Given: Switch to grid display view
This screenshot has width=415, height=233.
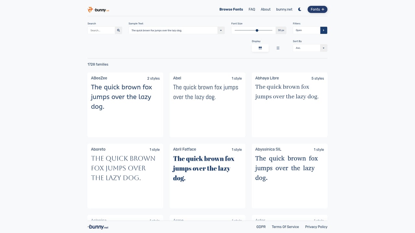Looking at the screenshot, I should click(260, 48).
